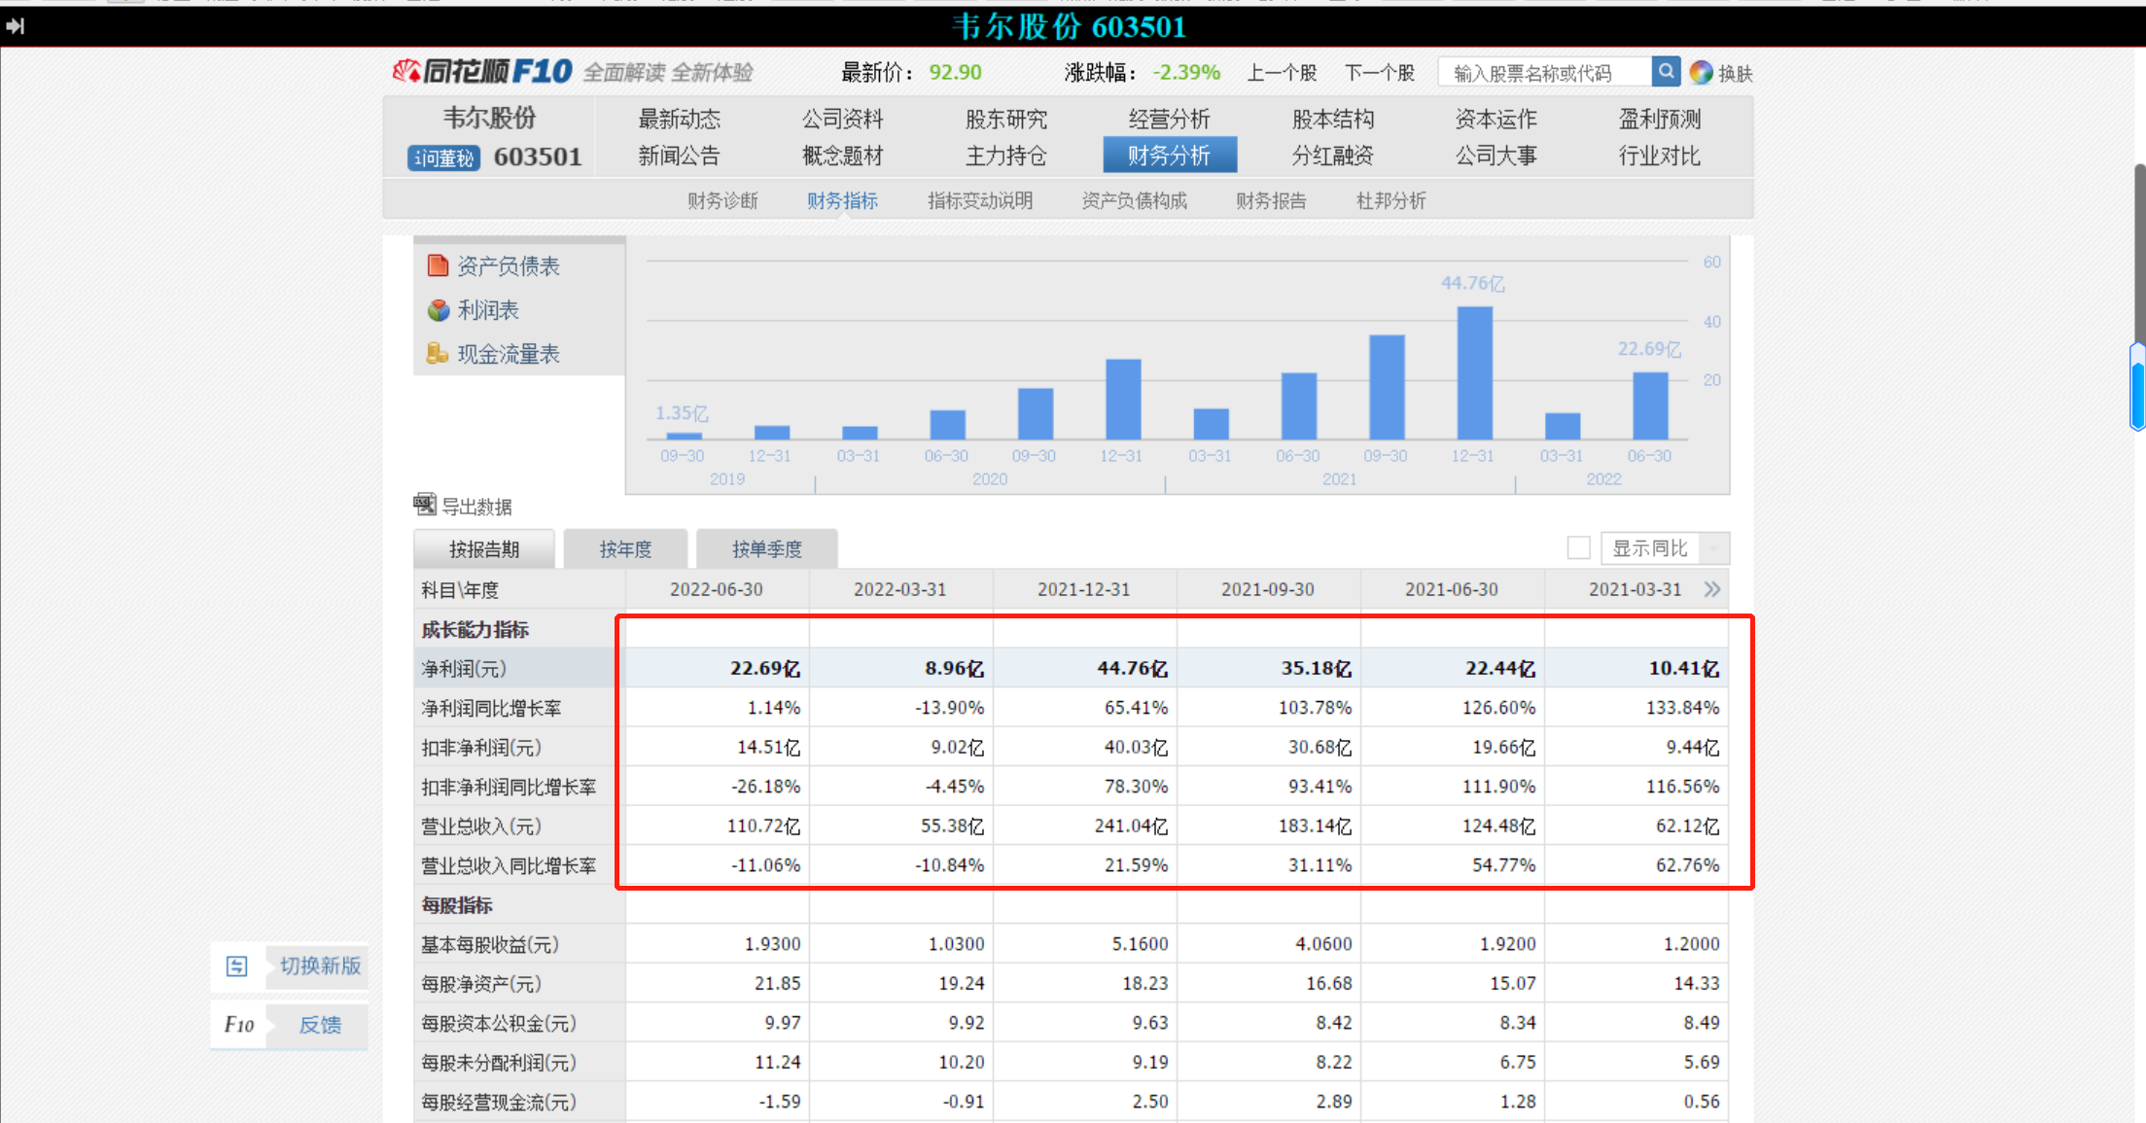Image resolution: width=2146 pixels, height=1123 pixels.
Task: Select the 净利润(元) row label
Action: [x=464, y=669]
